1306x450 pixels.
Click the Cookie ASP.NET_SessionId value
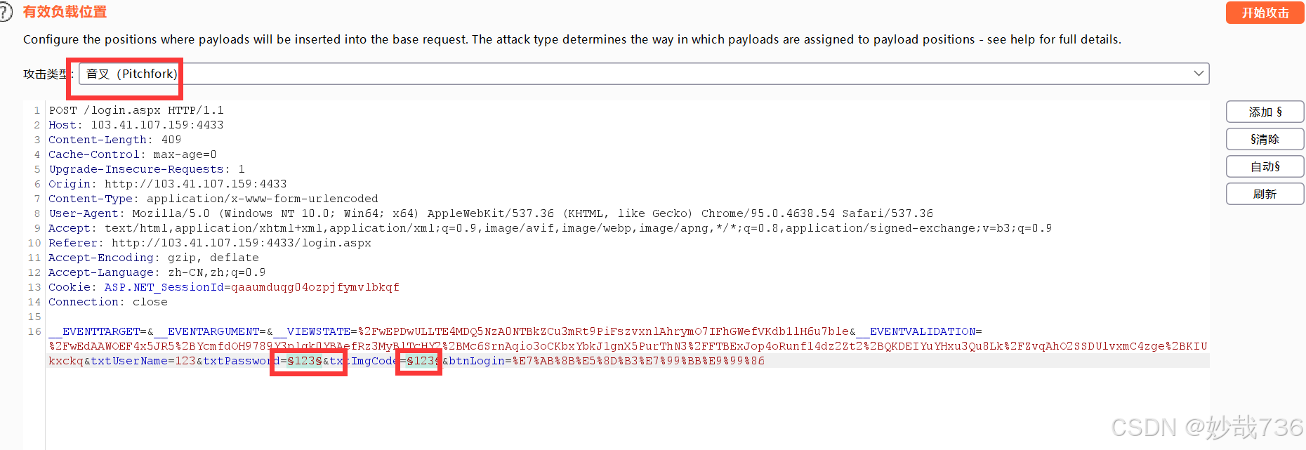(x=315, y=287)
